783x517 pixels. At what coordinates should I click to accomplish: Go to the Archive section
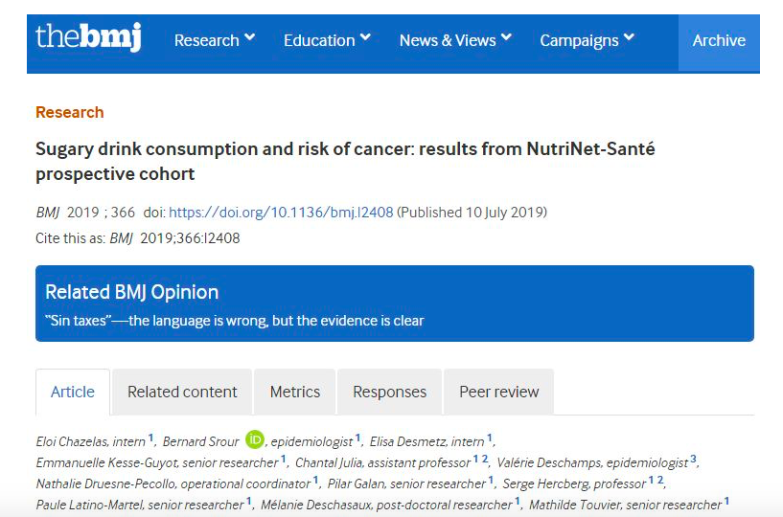coord(718,40)
